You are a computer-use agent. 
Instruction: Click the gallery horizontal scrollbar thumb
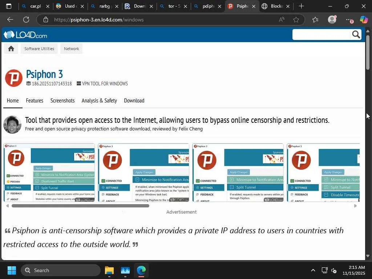(x=80, y=206)
